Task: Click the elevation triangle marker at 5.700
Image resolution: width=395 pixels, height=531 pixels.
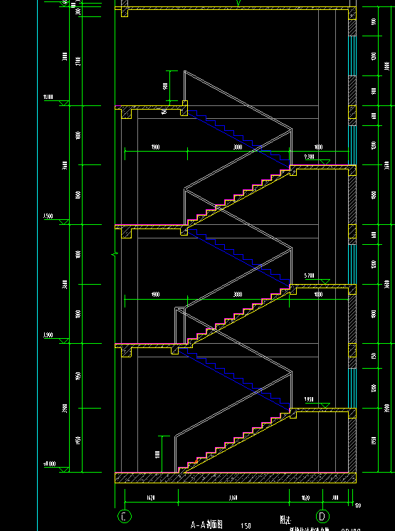Action: click(x=325, y=281)
